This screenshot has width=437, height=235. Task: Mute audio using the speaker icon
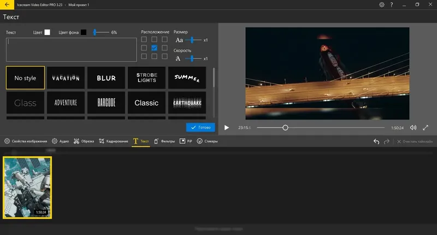[x=413, y=127]
